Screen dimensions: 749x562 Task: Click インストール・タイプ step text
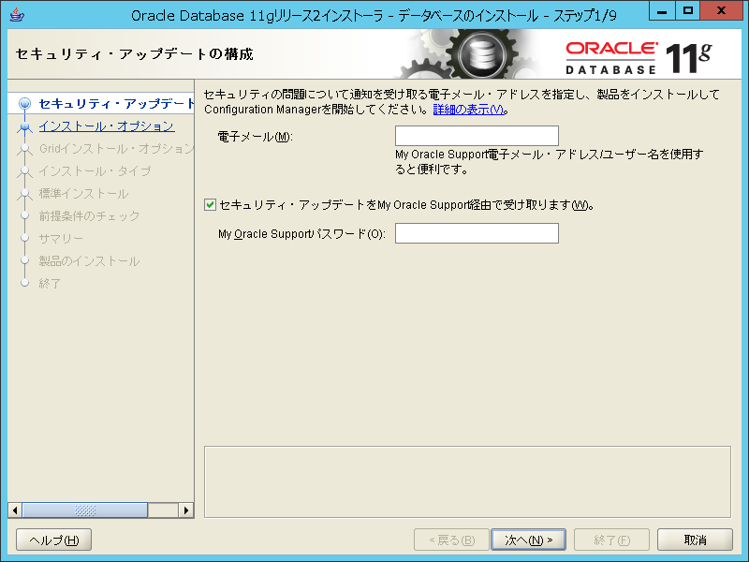tap(95, 171)
